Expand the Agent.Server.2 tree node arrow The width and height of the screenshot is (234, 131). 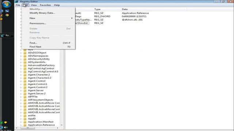coord(21,94)
